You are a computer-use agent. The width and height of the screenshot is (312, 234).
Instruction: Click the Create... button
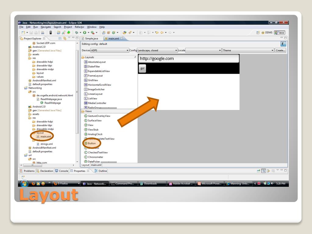pyautogui.click(x=280, y=50)
